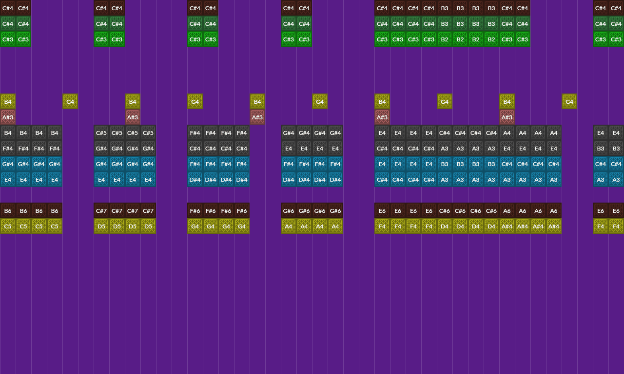The width and height of the screenshot is (624, 374).
Task: Select the last brown A6 note block
Action: click(554, 211)
